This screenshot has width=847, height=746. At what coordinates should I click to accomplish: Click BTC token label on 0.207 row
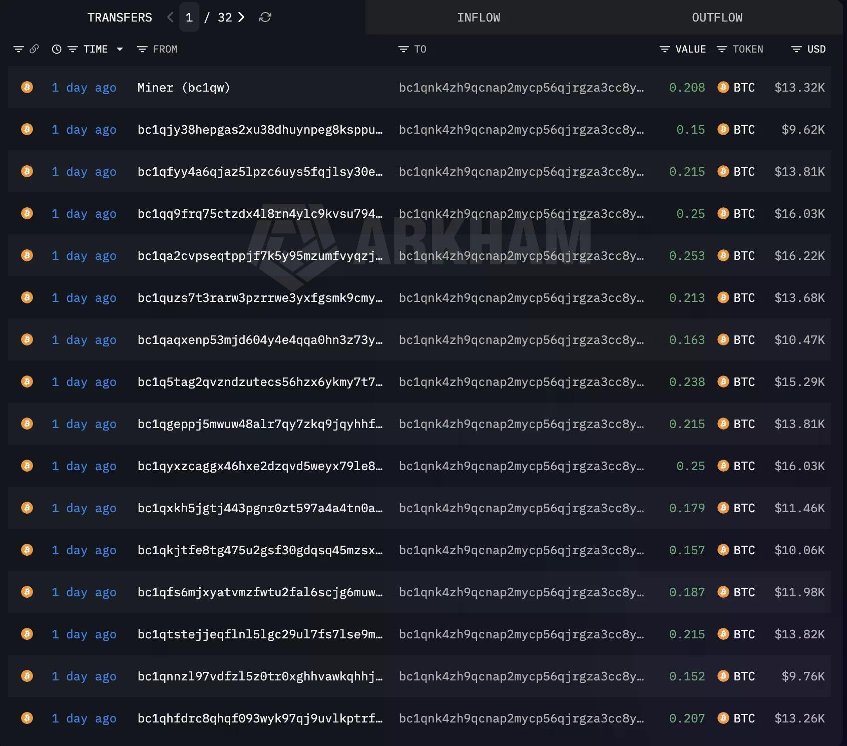click(744, 718)
